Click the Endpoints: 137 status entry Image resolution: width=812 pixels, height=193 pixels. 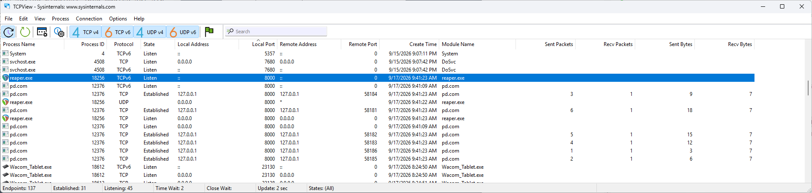point(19,188)
